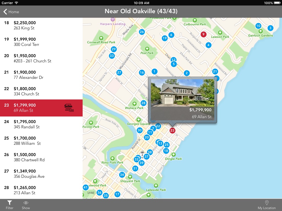Open the Filter options

click(x=10, y=205)
